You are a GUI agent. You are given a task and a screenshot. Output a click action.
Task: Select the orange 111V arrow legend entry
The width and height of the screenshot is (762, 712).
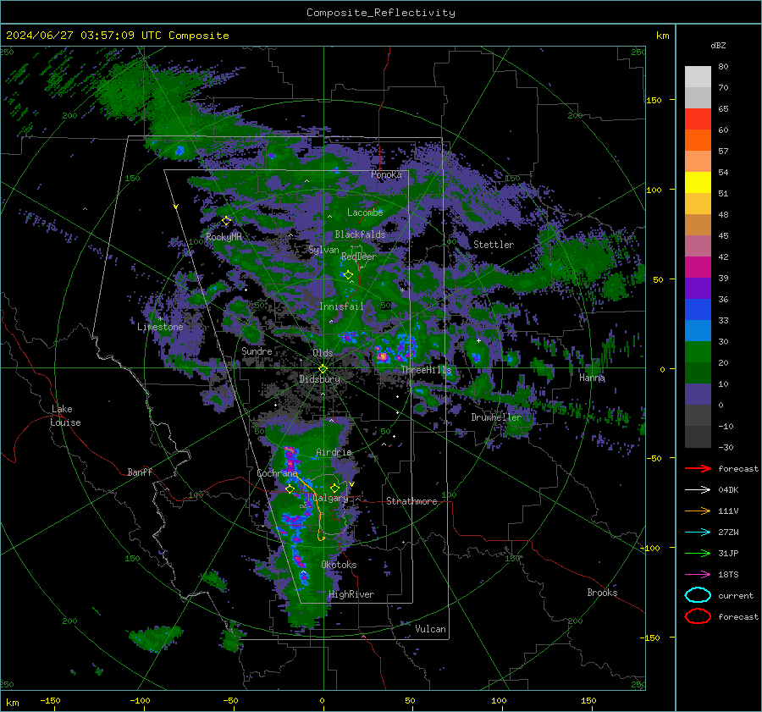tap(698, 511)
